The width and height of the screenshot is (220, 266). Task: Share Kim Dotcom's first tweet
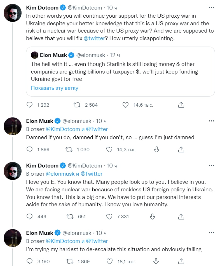click(x=181, y=105)
